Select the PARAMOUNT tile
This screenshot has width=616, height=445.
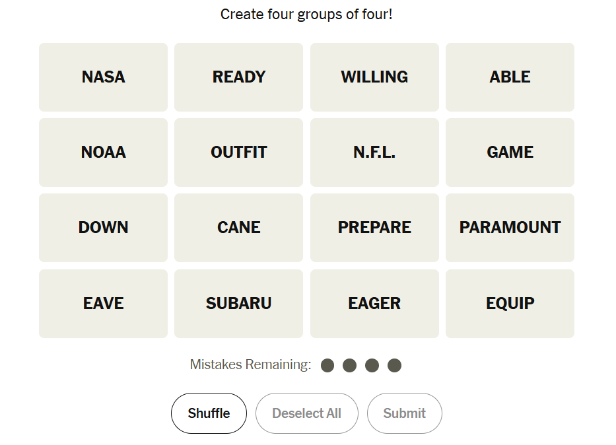510,227
